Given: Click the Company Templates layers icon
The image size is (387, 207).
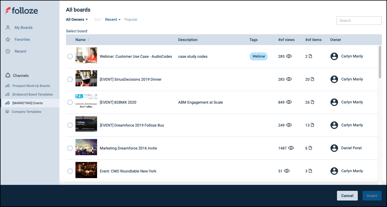Looking at the screenshot, I should pyautogui.click(x=7, y=112).
